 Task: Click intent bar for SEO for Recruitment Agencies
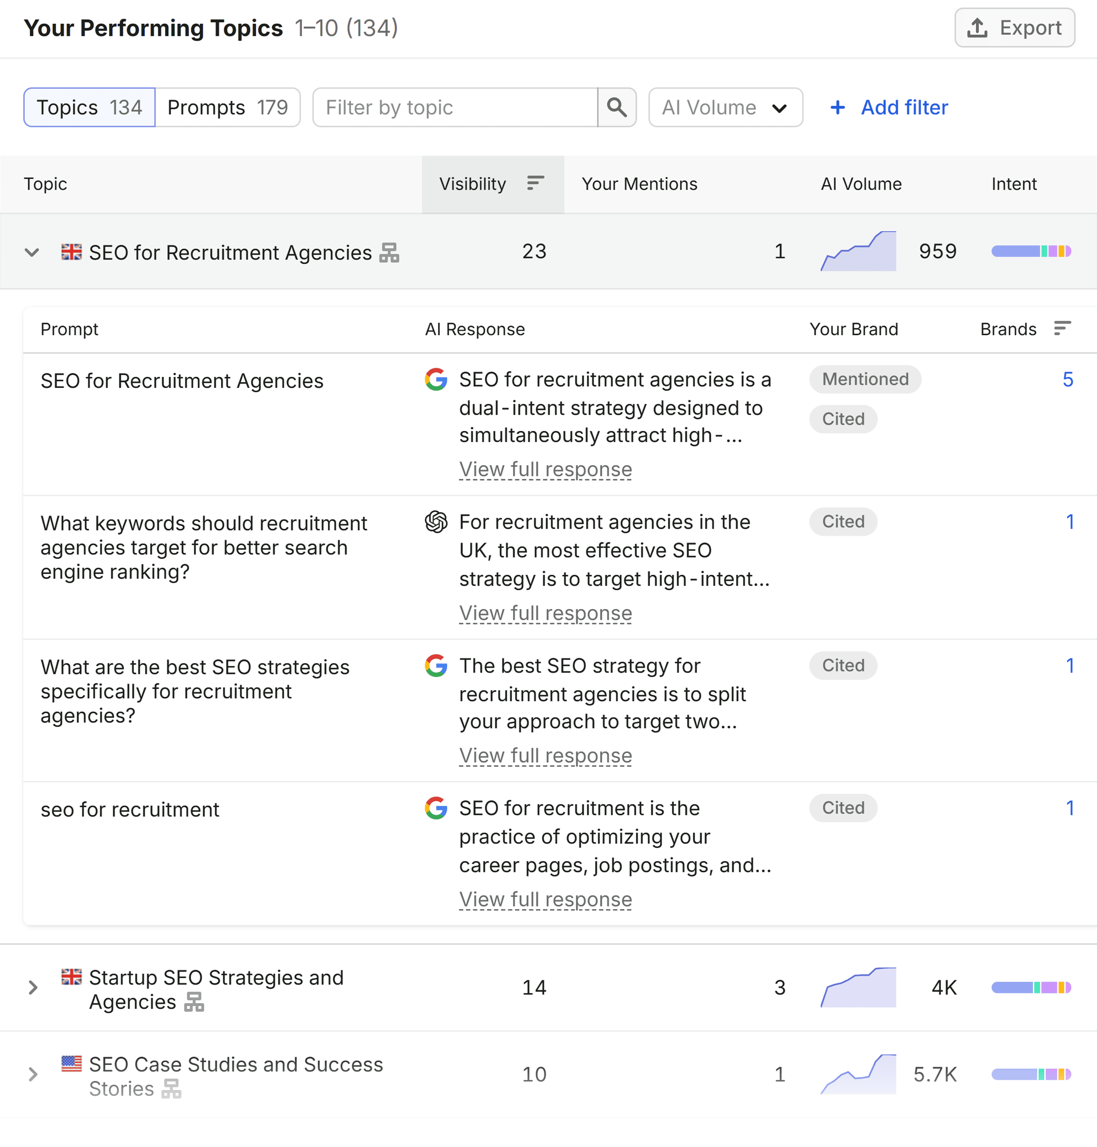coord(1031,251)
